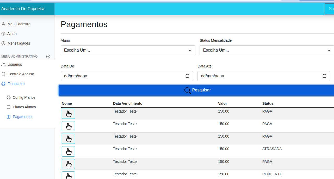Click the Data De date input field

(x=120, y=76)
